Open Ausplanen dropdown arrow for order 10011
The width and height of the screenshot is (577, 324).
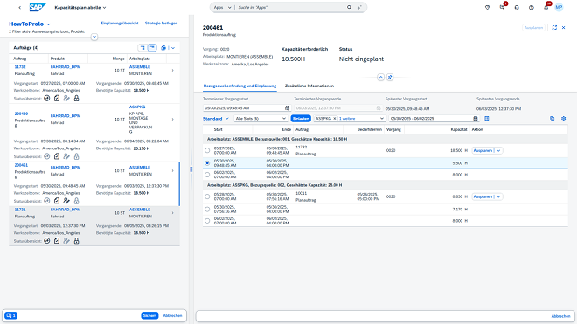498,196
